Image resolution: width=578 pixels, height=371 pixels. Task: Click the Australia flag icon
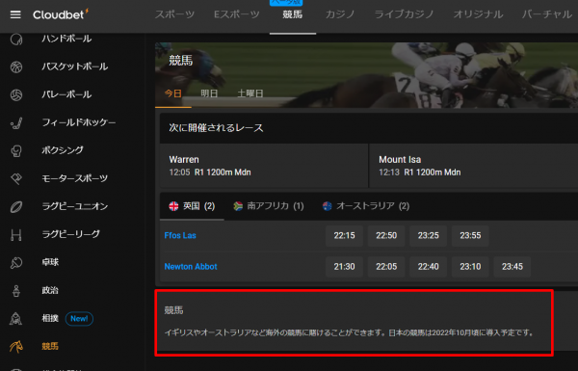[327, 206]
